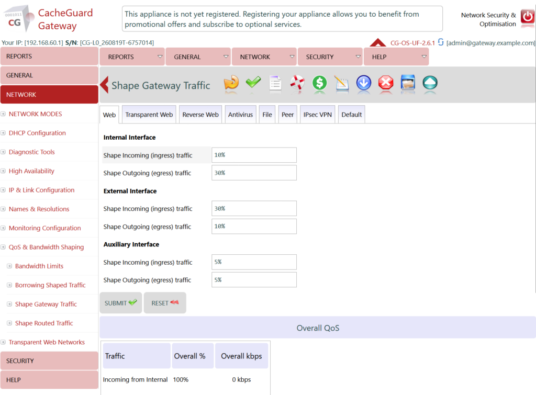Collapse QoS & Bandwidth Shaping entry
This screenshot has height=395, width=536.
[x=3, y=247]
